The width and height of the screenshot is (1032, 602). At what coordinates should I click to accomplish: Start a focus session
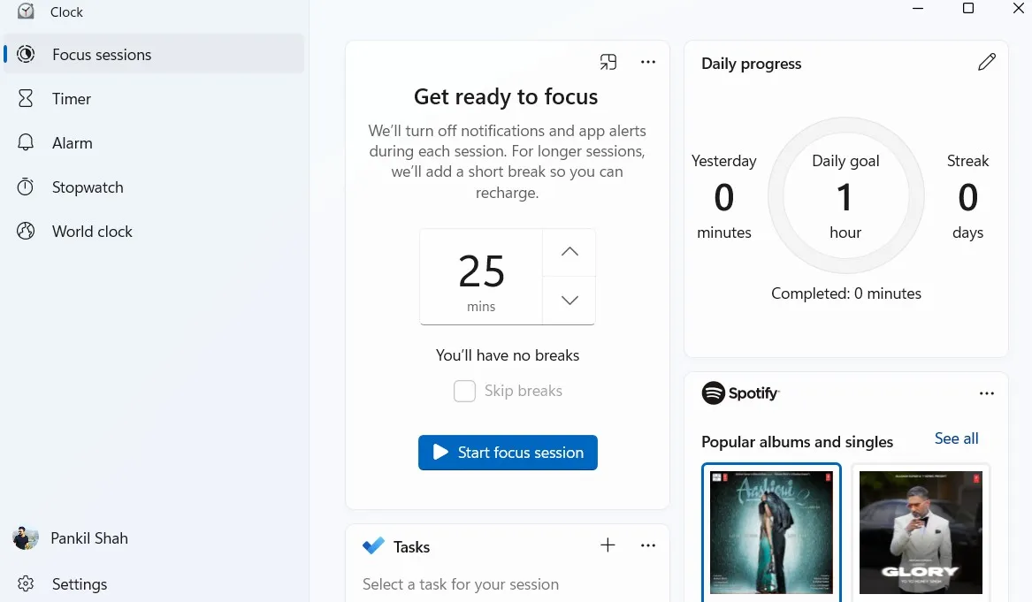507,452
